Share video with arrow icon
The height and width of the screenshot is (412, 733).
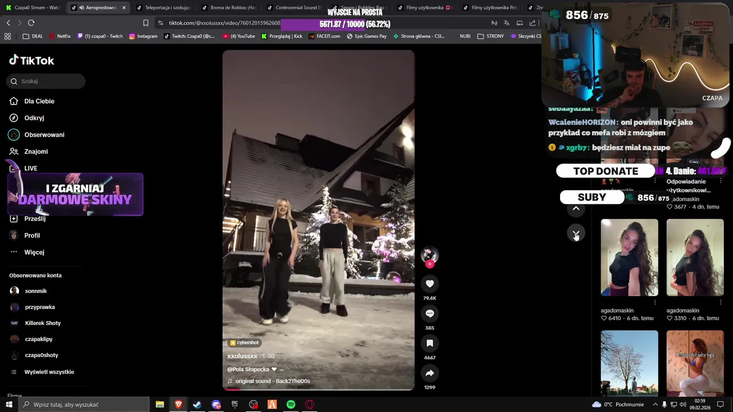[x=429, y=373]
